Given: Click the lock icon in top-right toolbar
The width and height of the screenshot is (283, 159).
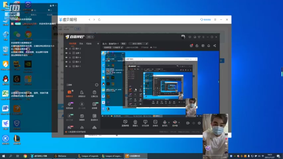Looking at the screenshot, I should [197, 46].
